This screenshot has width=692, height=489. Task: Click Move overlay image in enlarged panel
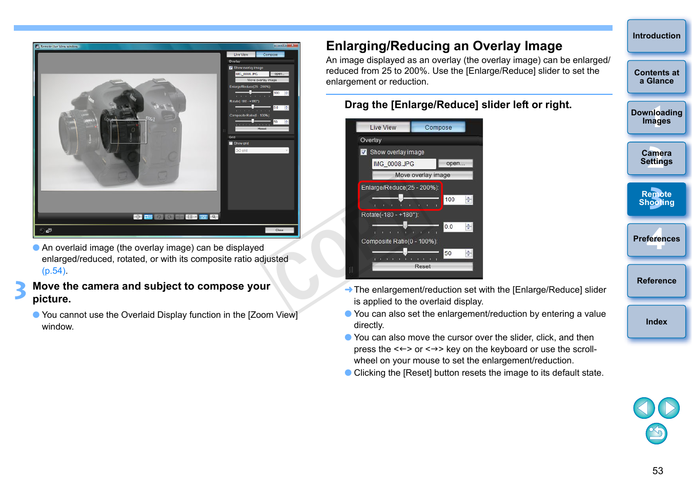pos(422,175)
